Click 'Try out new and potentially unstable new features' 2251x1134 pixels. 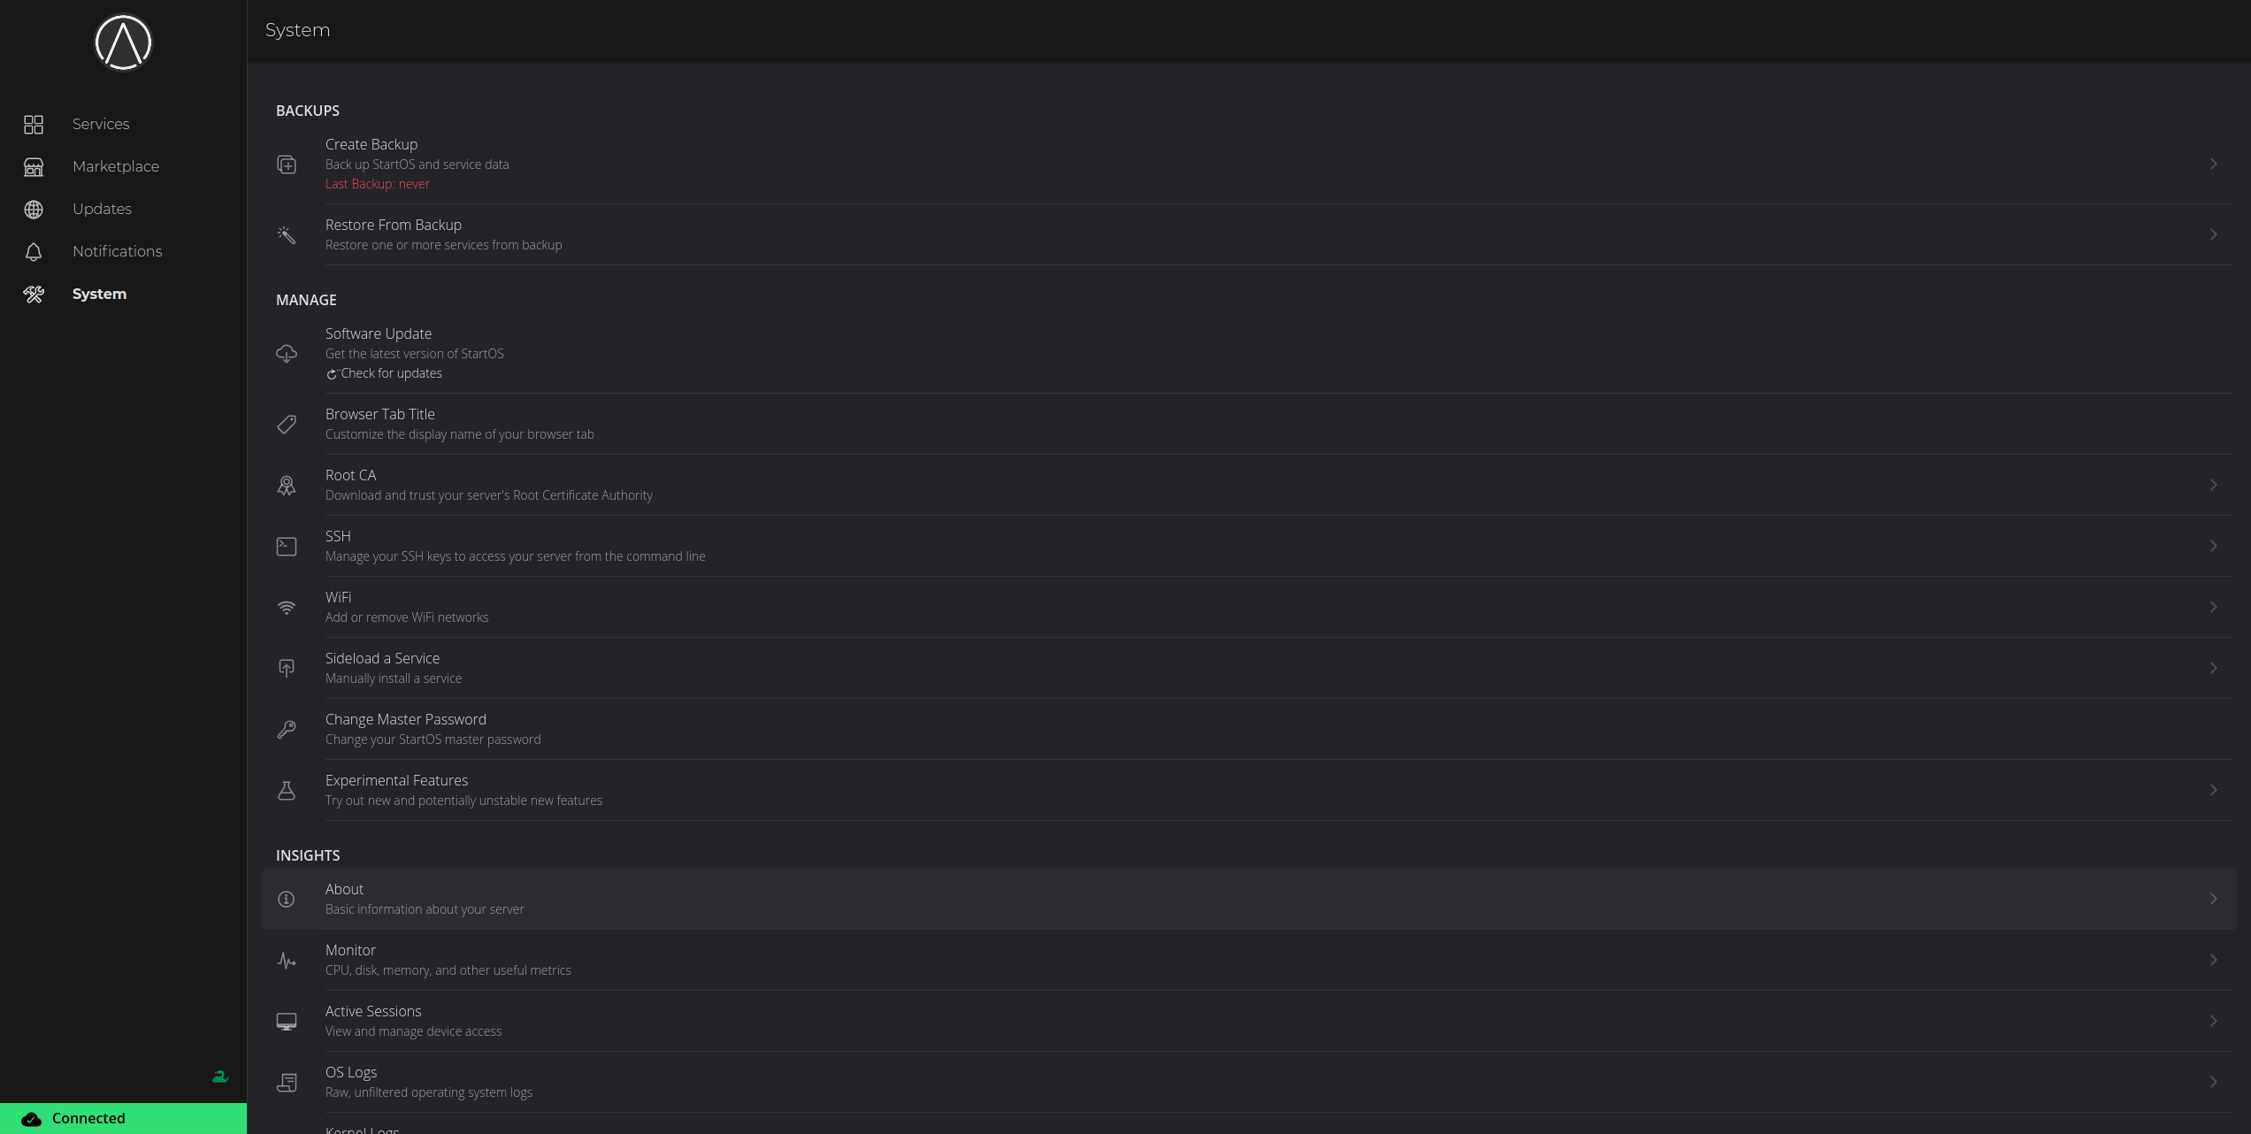pyautogui.click(x=463, y=801)
